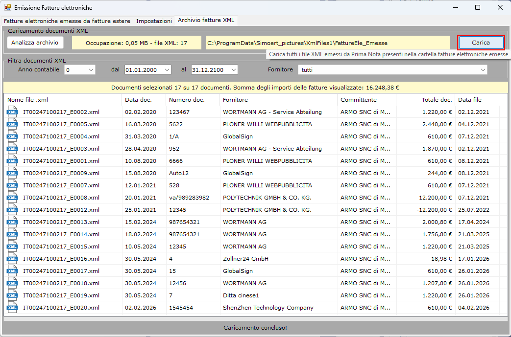This screenshot has height=337, width=511.
Task: Click the Analizza archivio button
Action: tap(35, 43)
